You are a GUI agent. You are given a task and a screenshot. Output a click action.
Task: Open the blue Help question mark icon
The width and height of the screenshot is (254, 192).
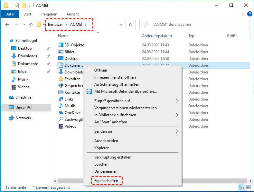[249, 14]
